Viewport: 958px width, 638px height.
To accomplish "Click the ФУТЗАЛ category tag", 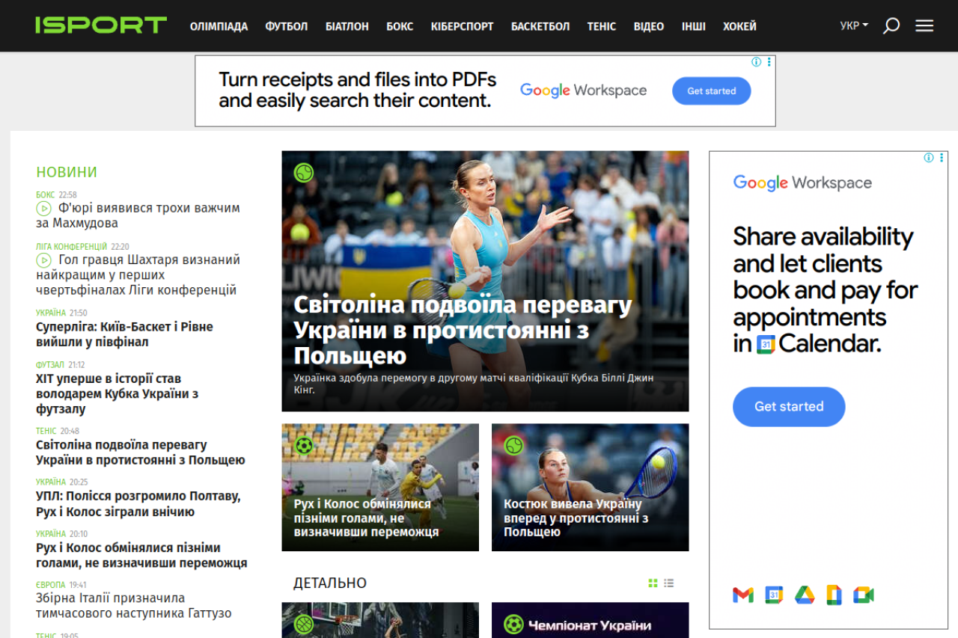I will click(x=50, y=365).
